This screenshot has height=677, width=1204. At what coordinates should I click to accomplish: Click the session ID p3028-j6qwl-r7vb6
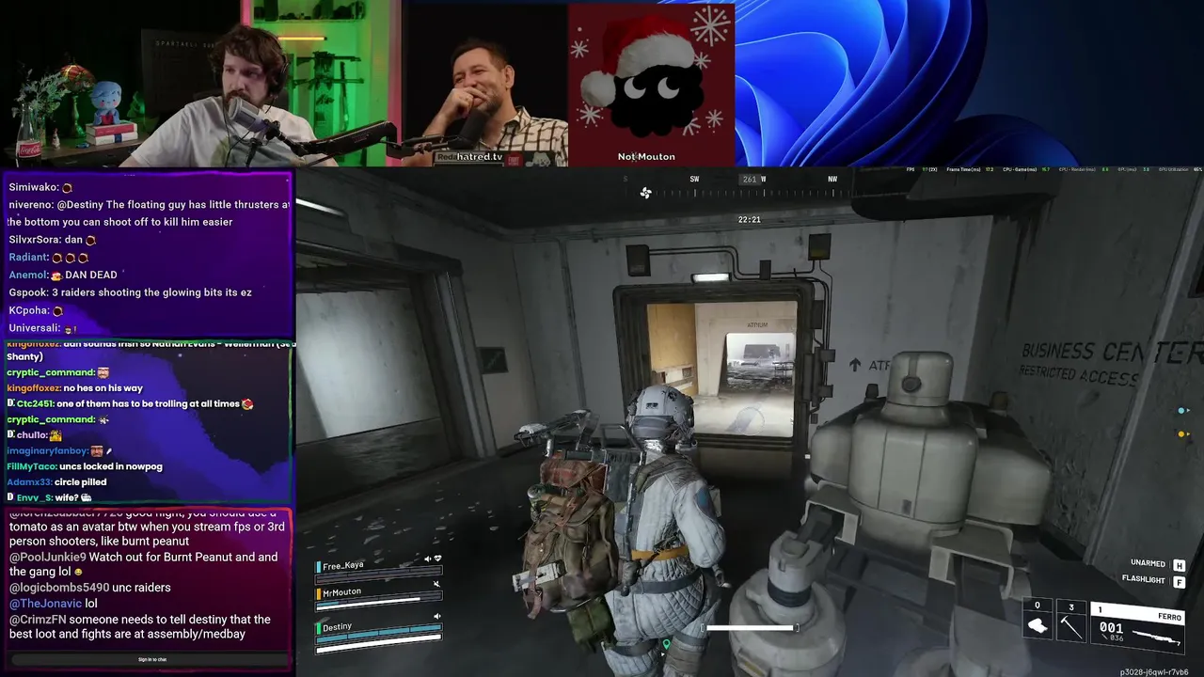(x=1153, y=672)
